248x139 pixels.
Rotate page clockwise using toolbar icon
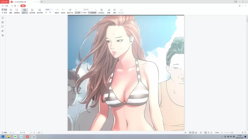[57, 10]
